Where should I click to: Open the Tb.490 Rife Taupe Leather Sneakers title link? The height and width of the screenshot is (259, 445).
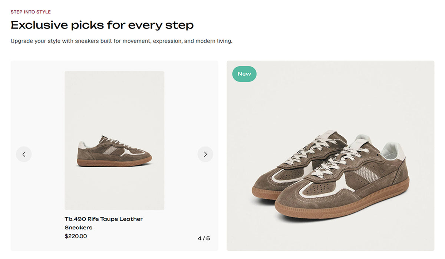(103, 219)
